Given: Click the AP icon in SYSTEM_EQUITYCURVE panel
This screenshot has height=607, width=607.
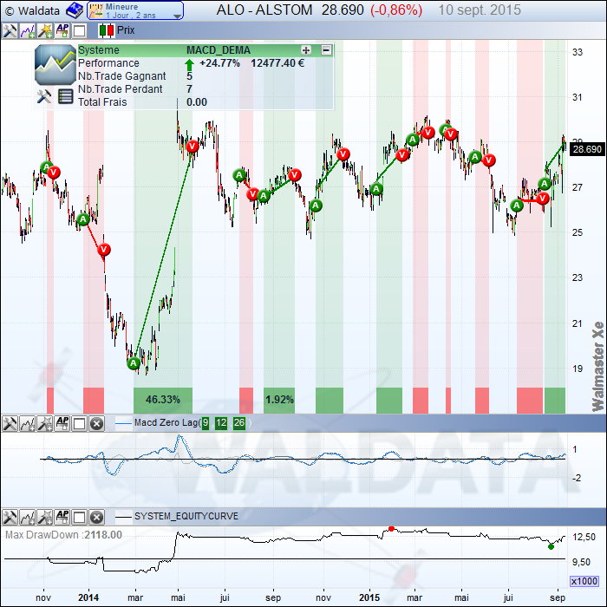Looking at the screenshot, I should (x=62, y=517).
